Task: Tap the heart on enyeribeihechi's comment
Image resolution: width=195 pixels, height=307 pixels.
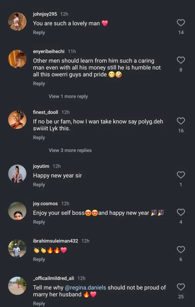Action: pos(181,60)
